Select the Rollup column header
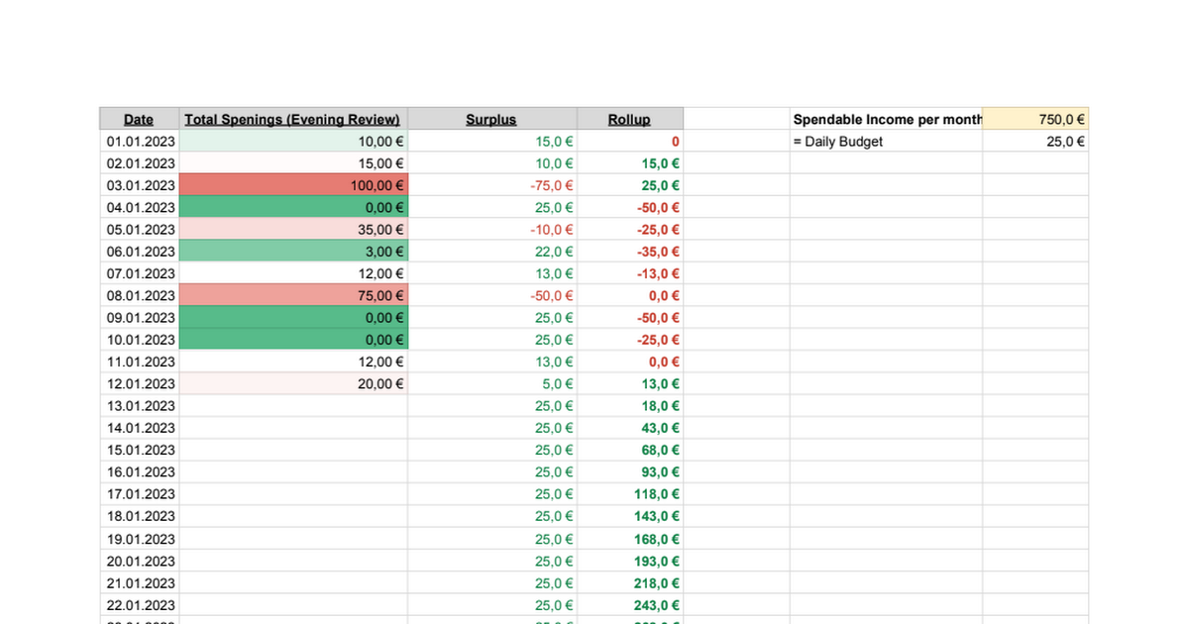Screen dimensions: 1189x624 coord(629,119)
